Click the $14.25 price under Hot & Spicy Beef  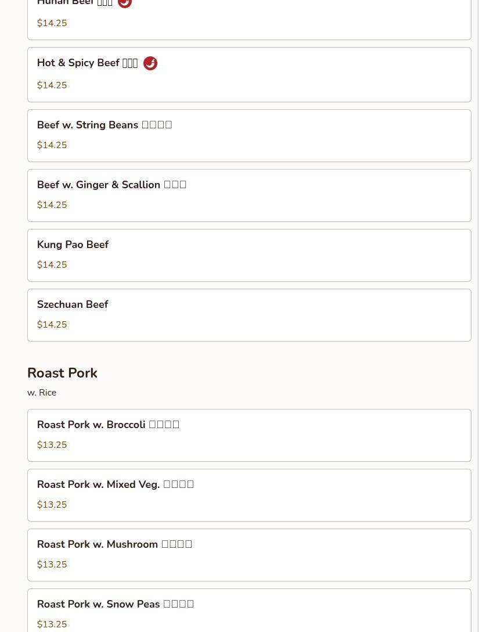(x=52, y=85)
